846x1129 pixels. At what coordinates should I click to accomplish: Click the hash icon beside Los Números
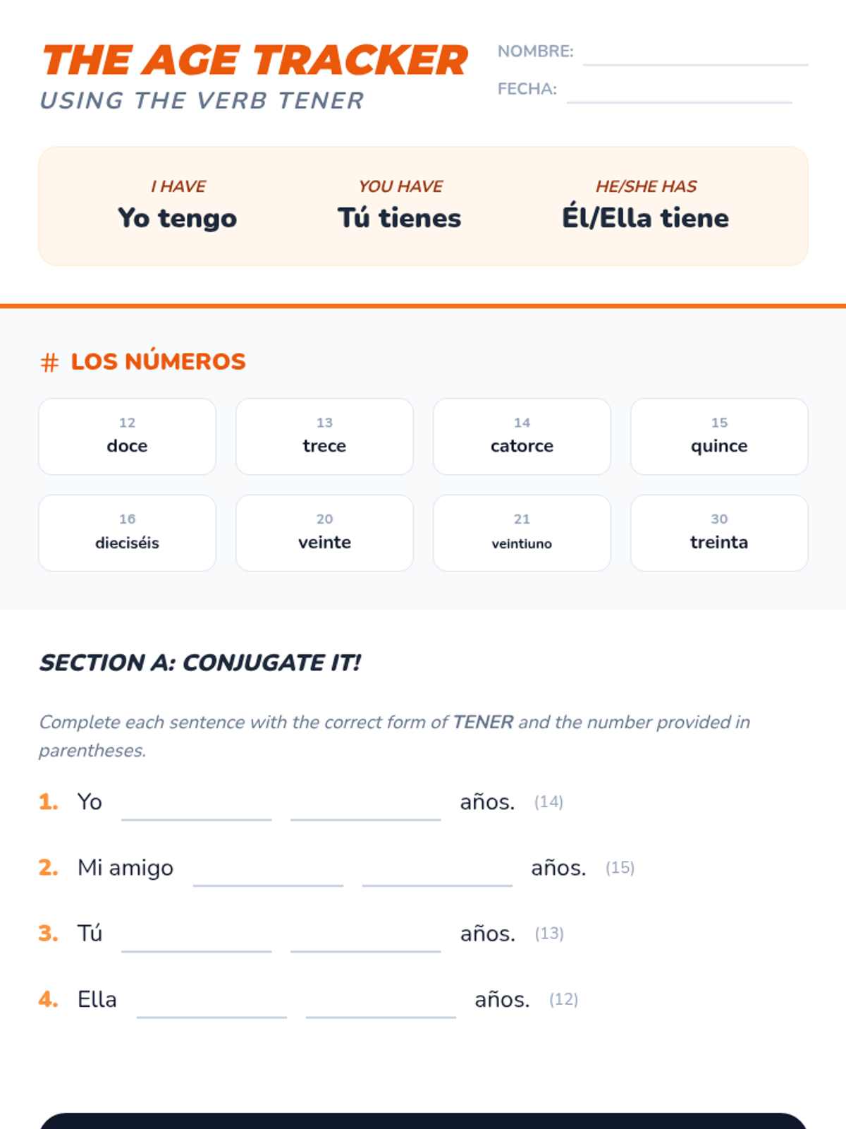(x=49, y=363)
